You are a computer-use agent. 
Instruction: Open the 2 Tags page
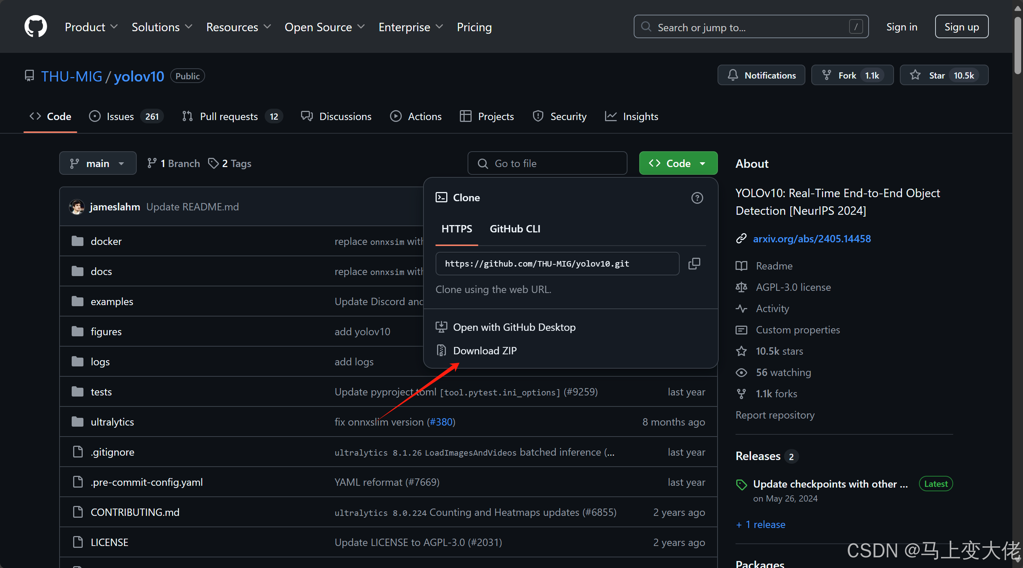[x=229, y=163]
